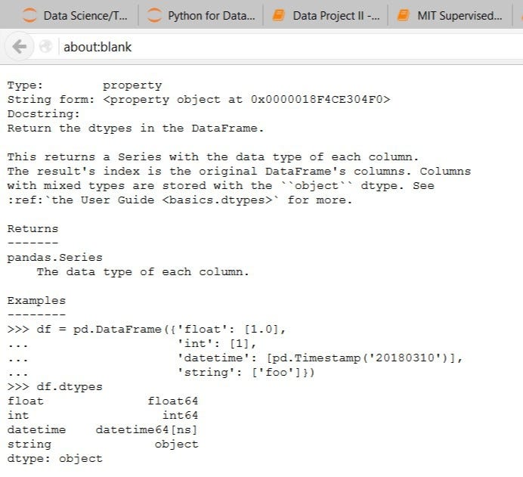
Task: Click the notebook favicon on Data Project II tab
Action: (279, 14)
